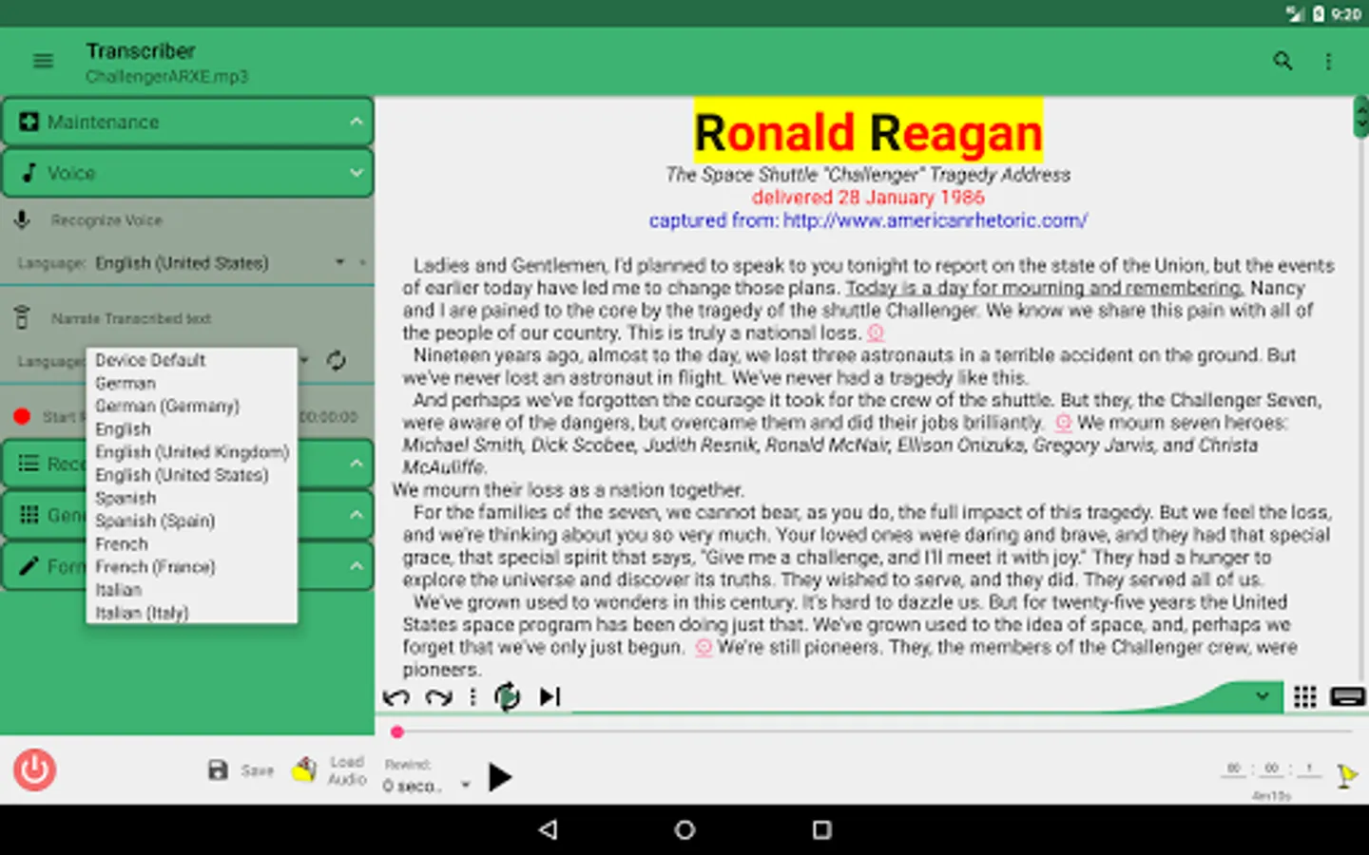Open the recognition language dropdown arrow
The height and width of the screenshot is (855, 1369).
[x=339, y=262]
